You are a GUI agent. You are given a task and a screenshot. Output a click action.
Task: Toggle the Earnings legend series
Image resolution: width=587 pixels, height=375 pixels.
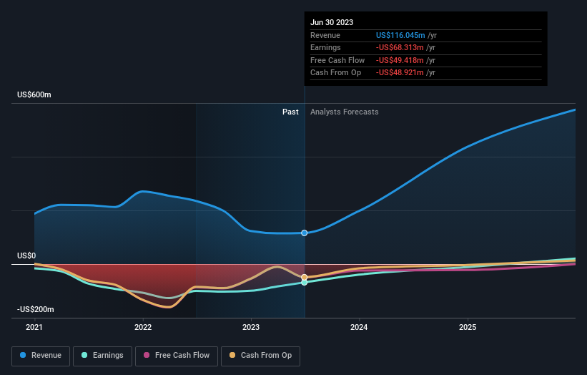tap(102, 356)
